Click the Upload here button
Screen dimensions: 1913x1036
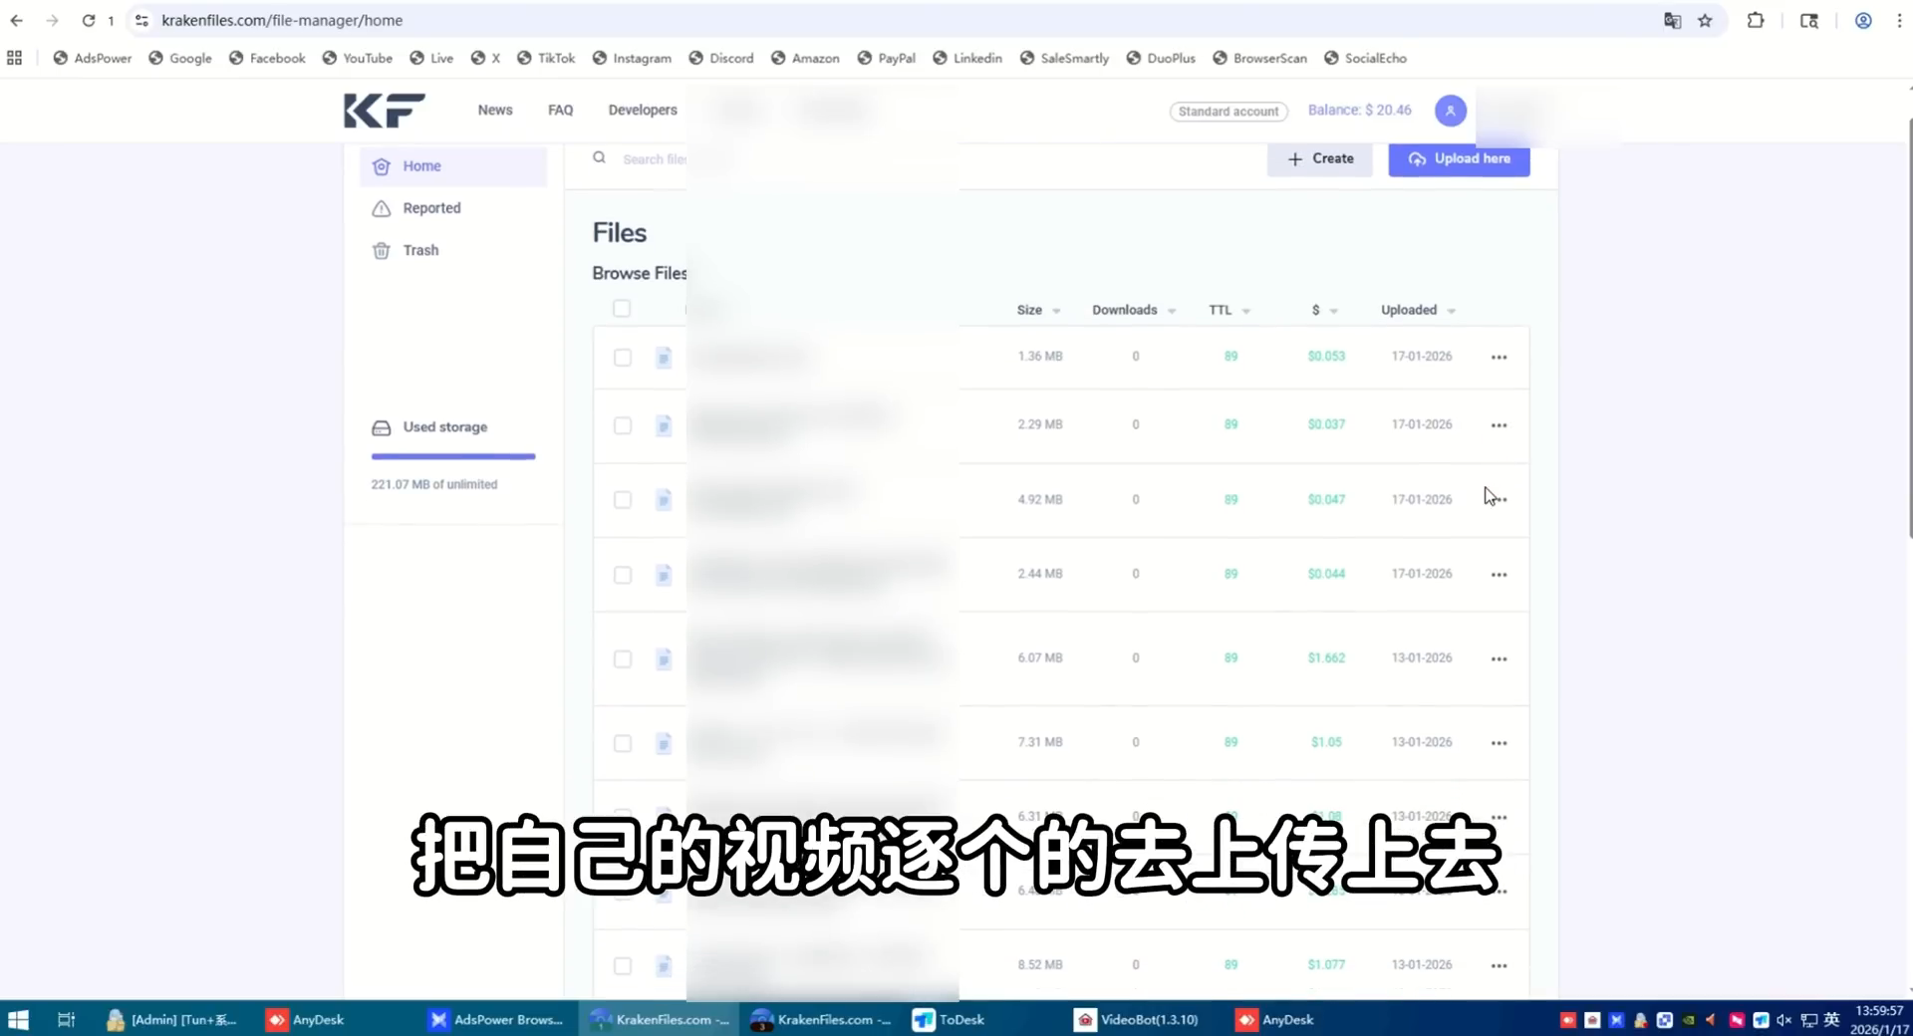1459,159
